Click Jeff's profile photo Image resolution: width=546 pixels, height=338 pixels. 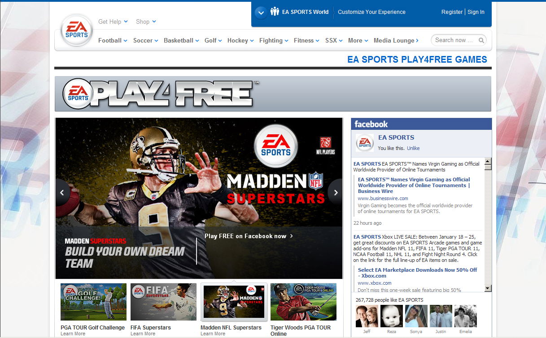pyautogui.click(x=367, y=316)
